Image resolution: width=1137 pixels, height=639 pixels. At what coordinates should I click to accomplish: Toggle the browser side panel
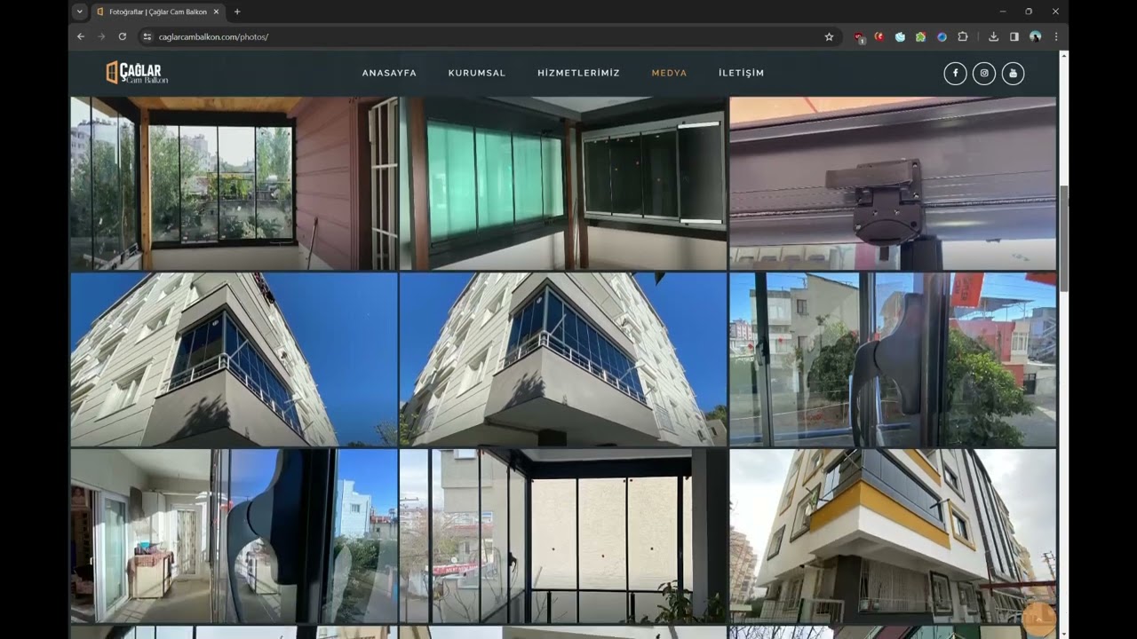point(1014,36)
